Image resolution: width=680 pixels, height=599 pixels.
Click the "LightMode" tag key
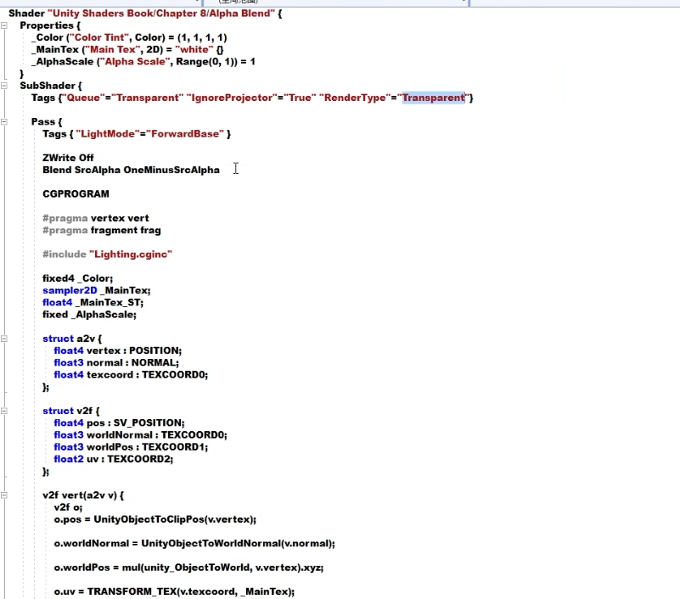[x=108, y=134]
